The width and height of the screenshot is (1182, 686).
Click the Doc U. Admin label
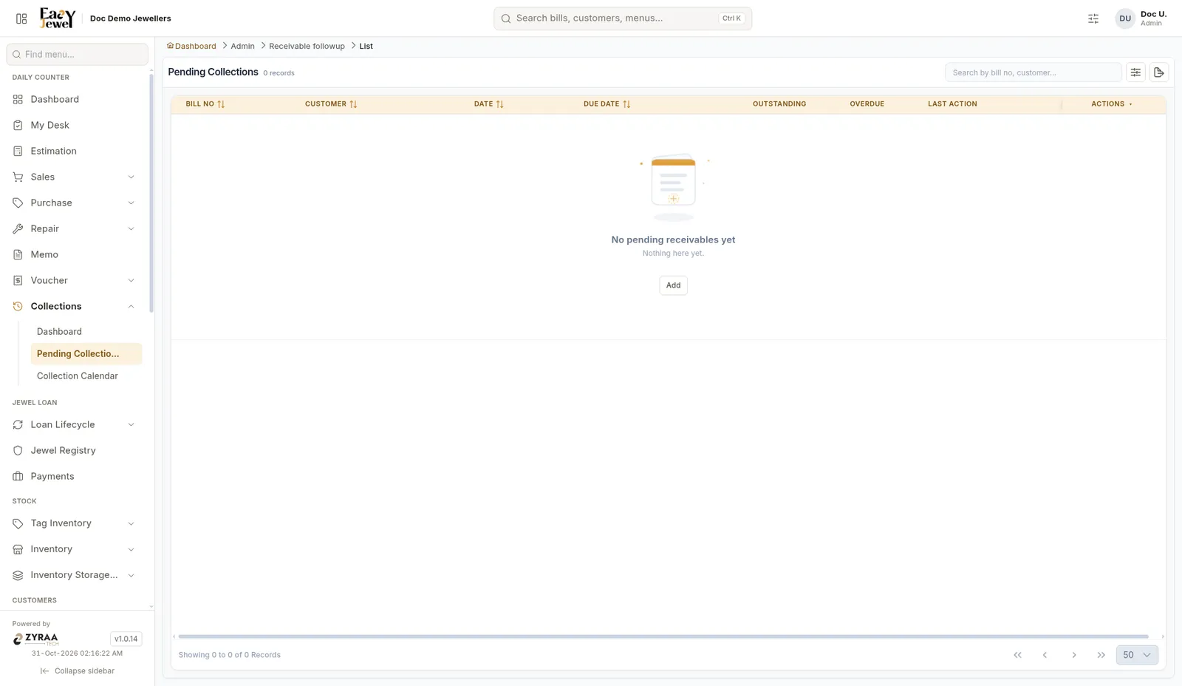click(x=1153, y=18)
